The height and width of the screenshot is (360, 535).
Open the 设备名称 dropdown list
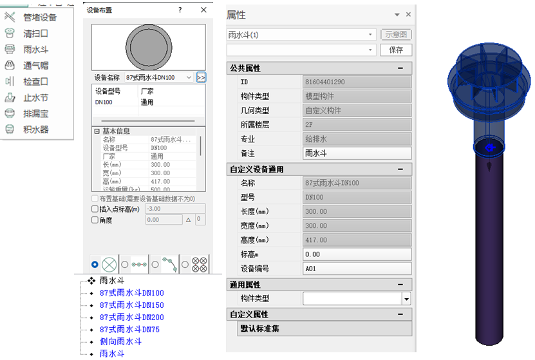pyautogui.click(x=189, y=77)
